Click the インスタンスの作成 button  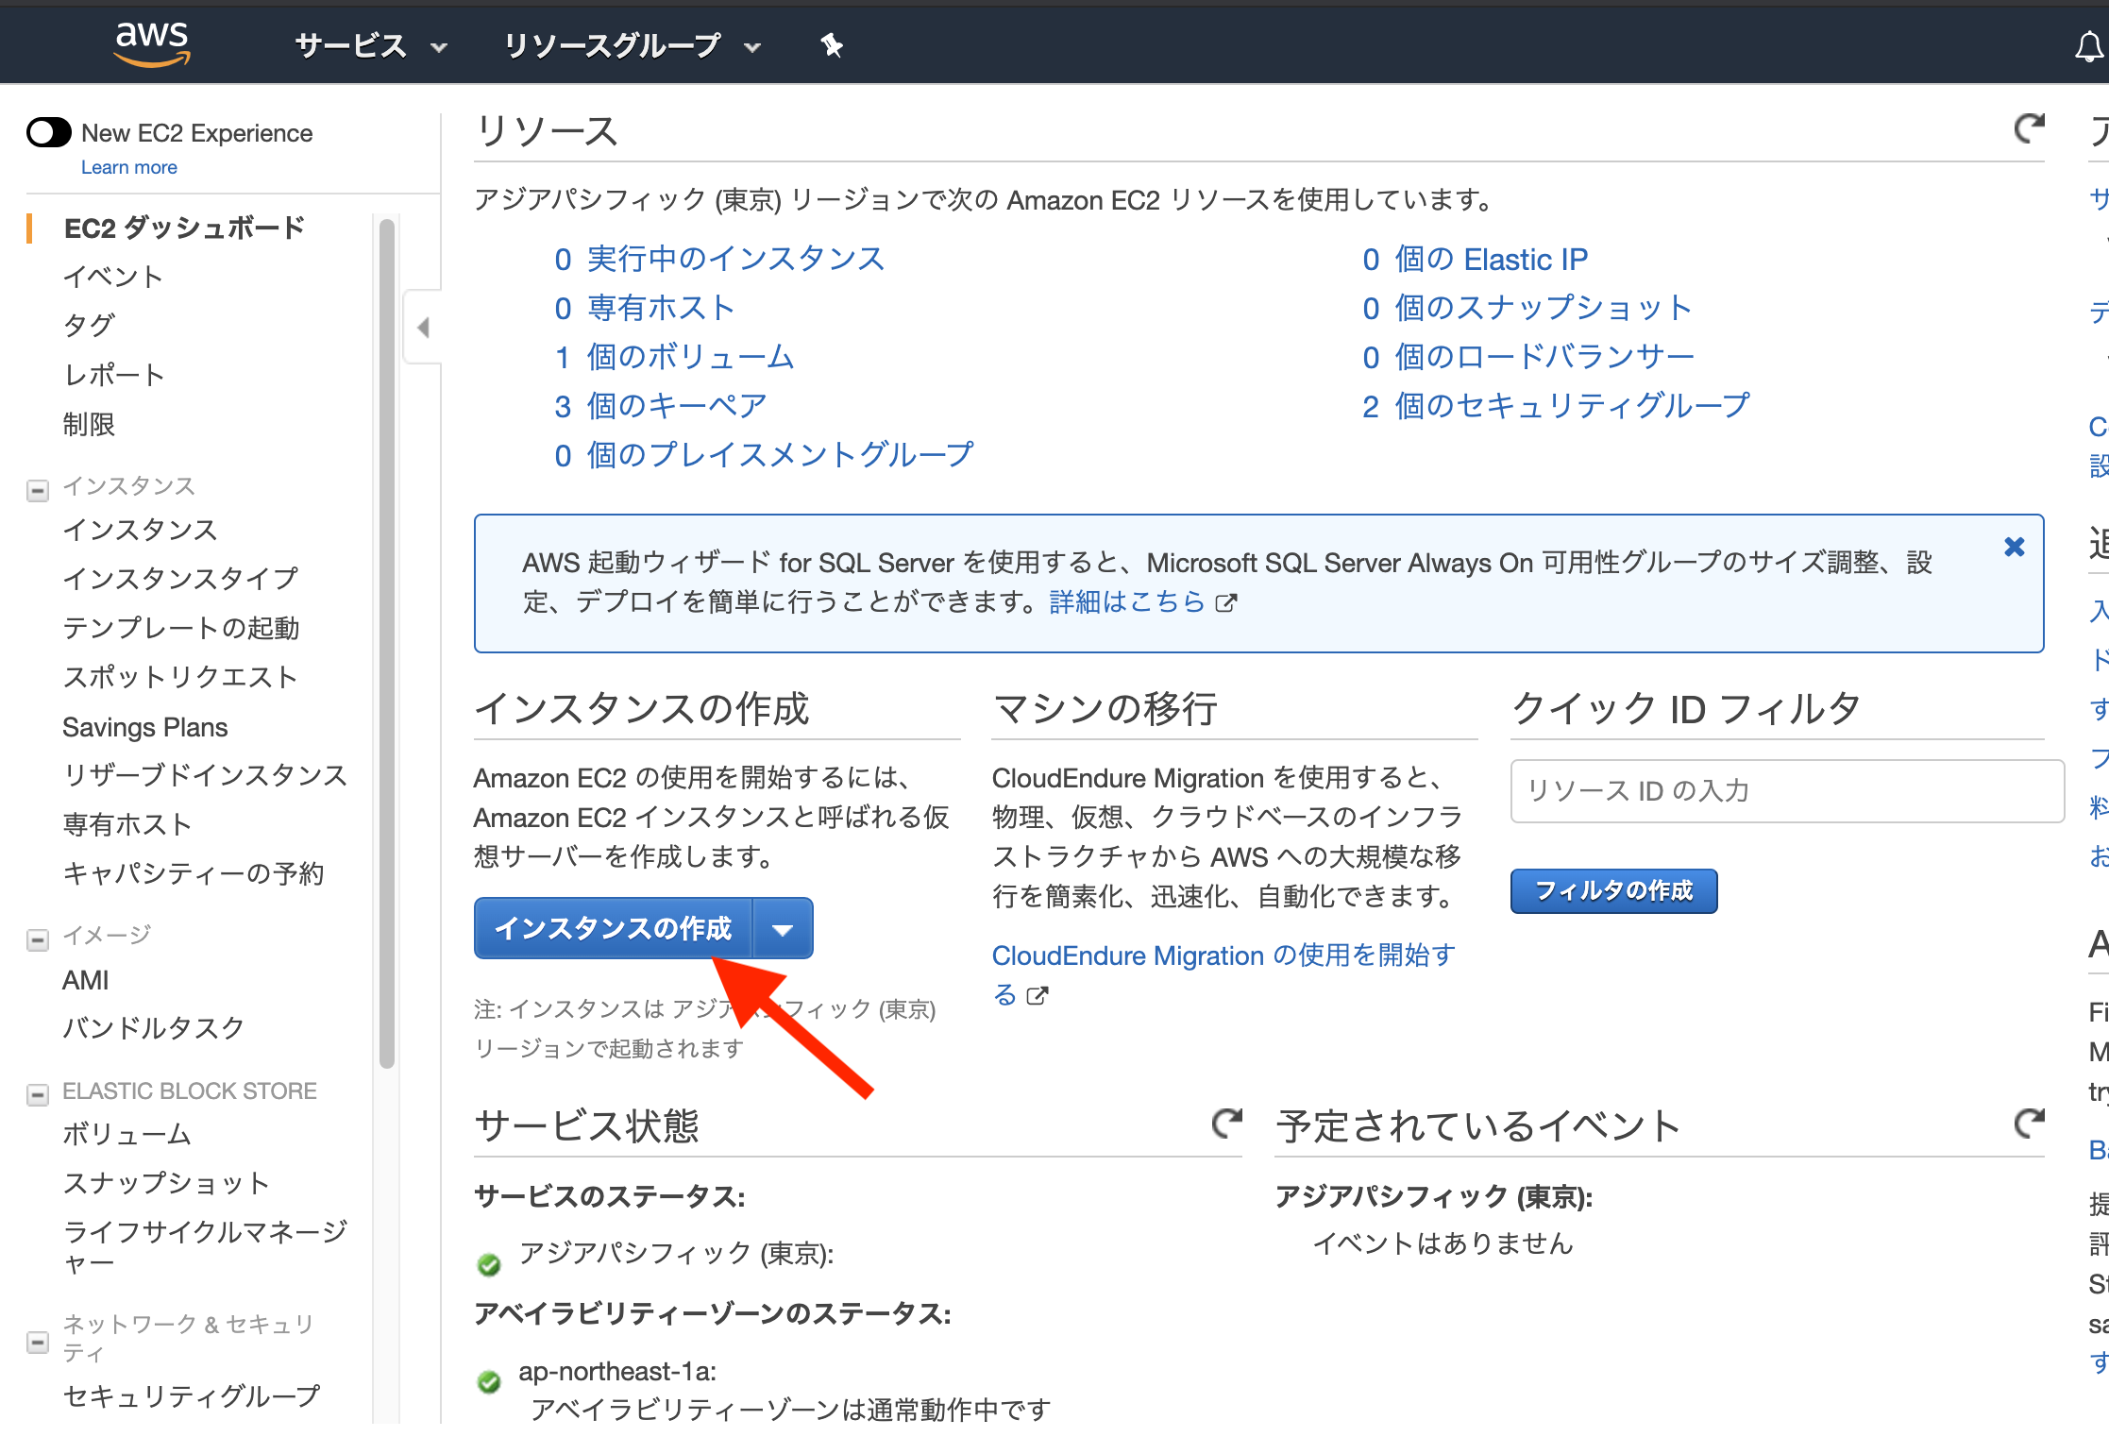coord(613,929)
